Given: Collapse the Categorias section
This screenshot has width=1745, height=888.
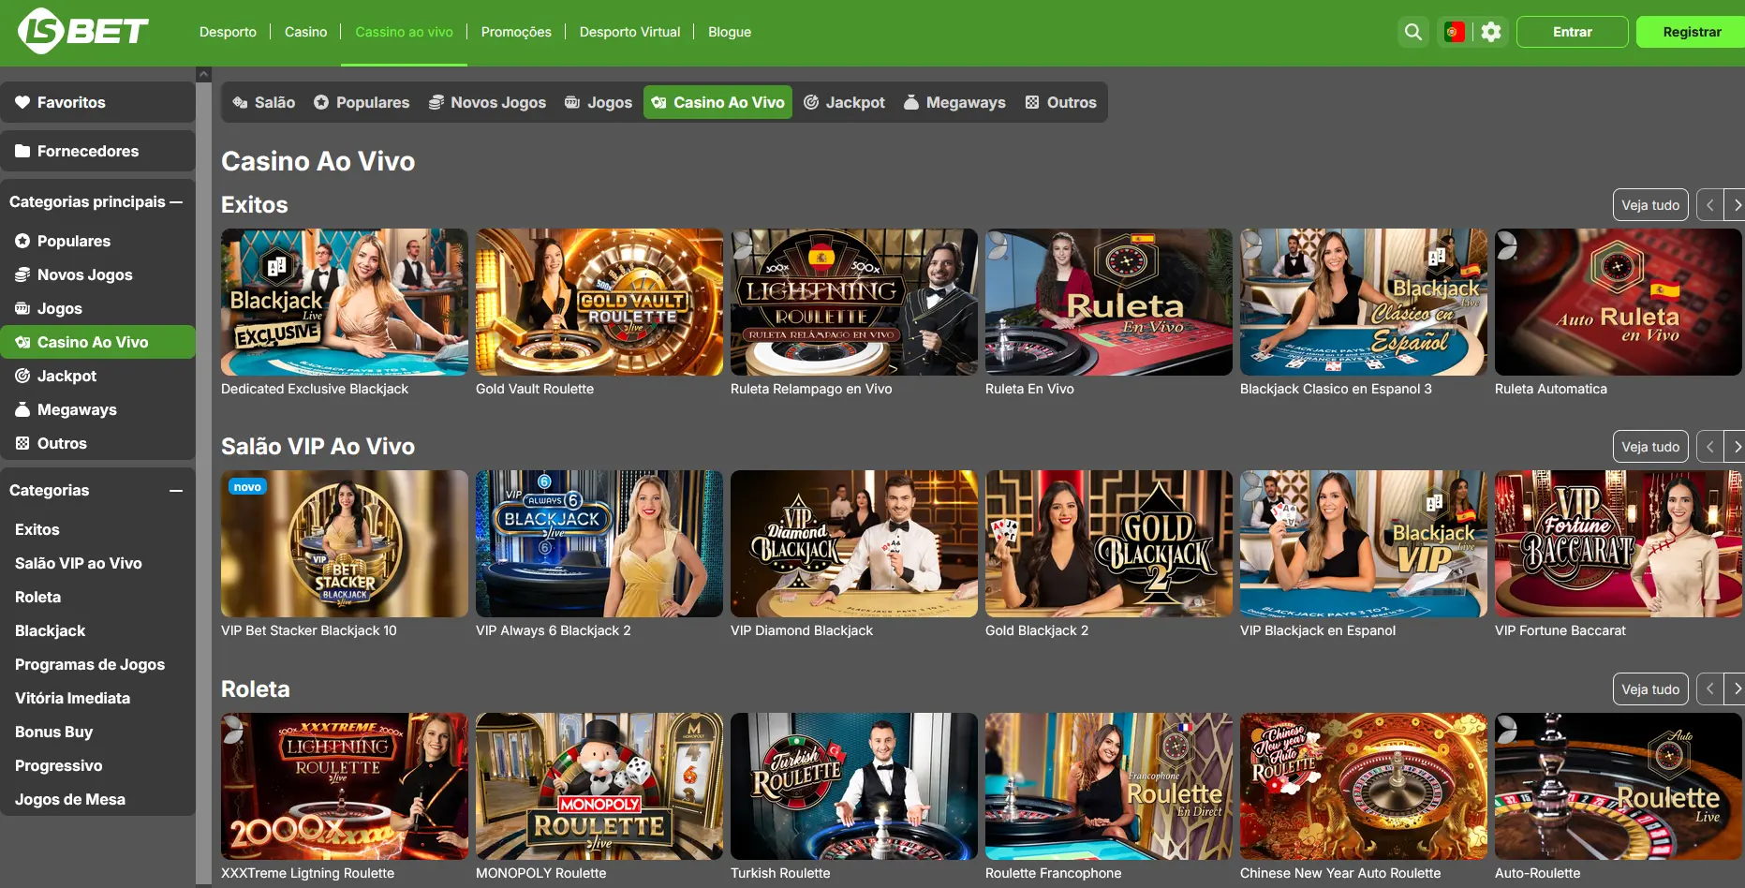Looking at the screenshot, I should point(176,490).
